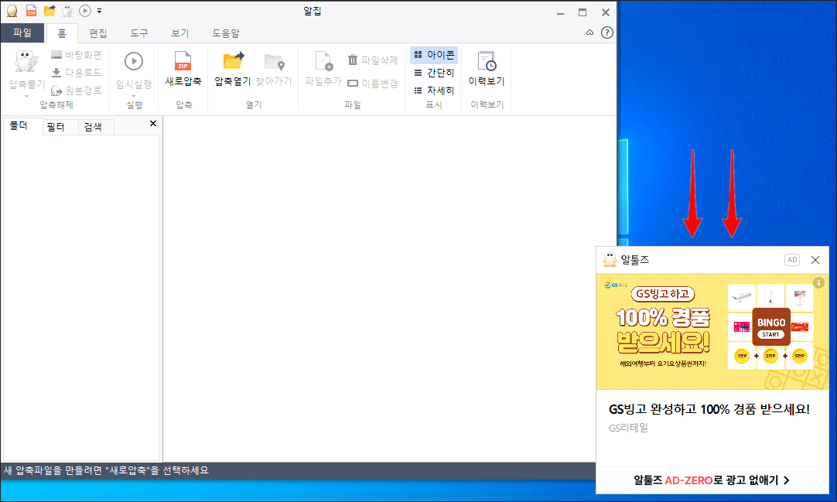This screenshot has width=837, height=502.
Task: Click 알툴즈 AD-ZERO로 광고 없애기 link
Action: tap(712, 480)
